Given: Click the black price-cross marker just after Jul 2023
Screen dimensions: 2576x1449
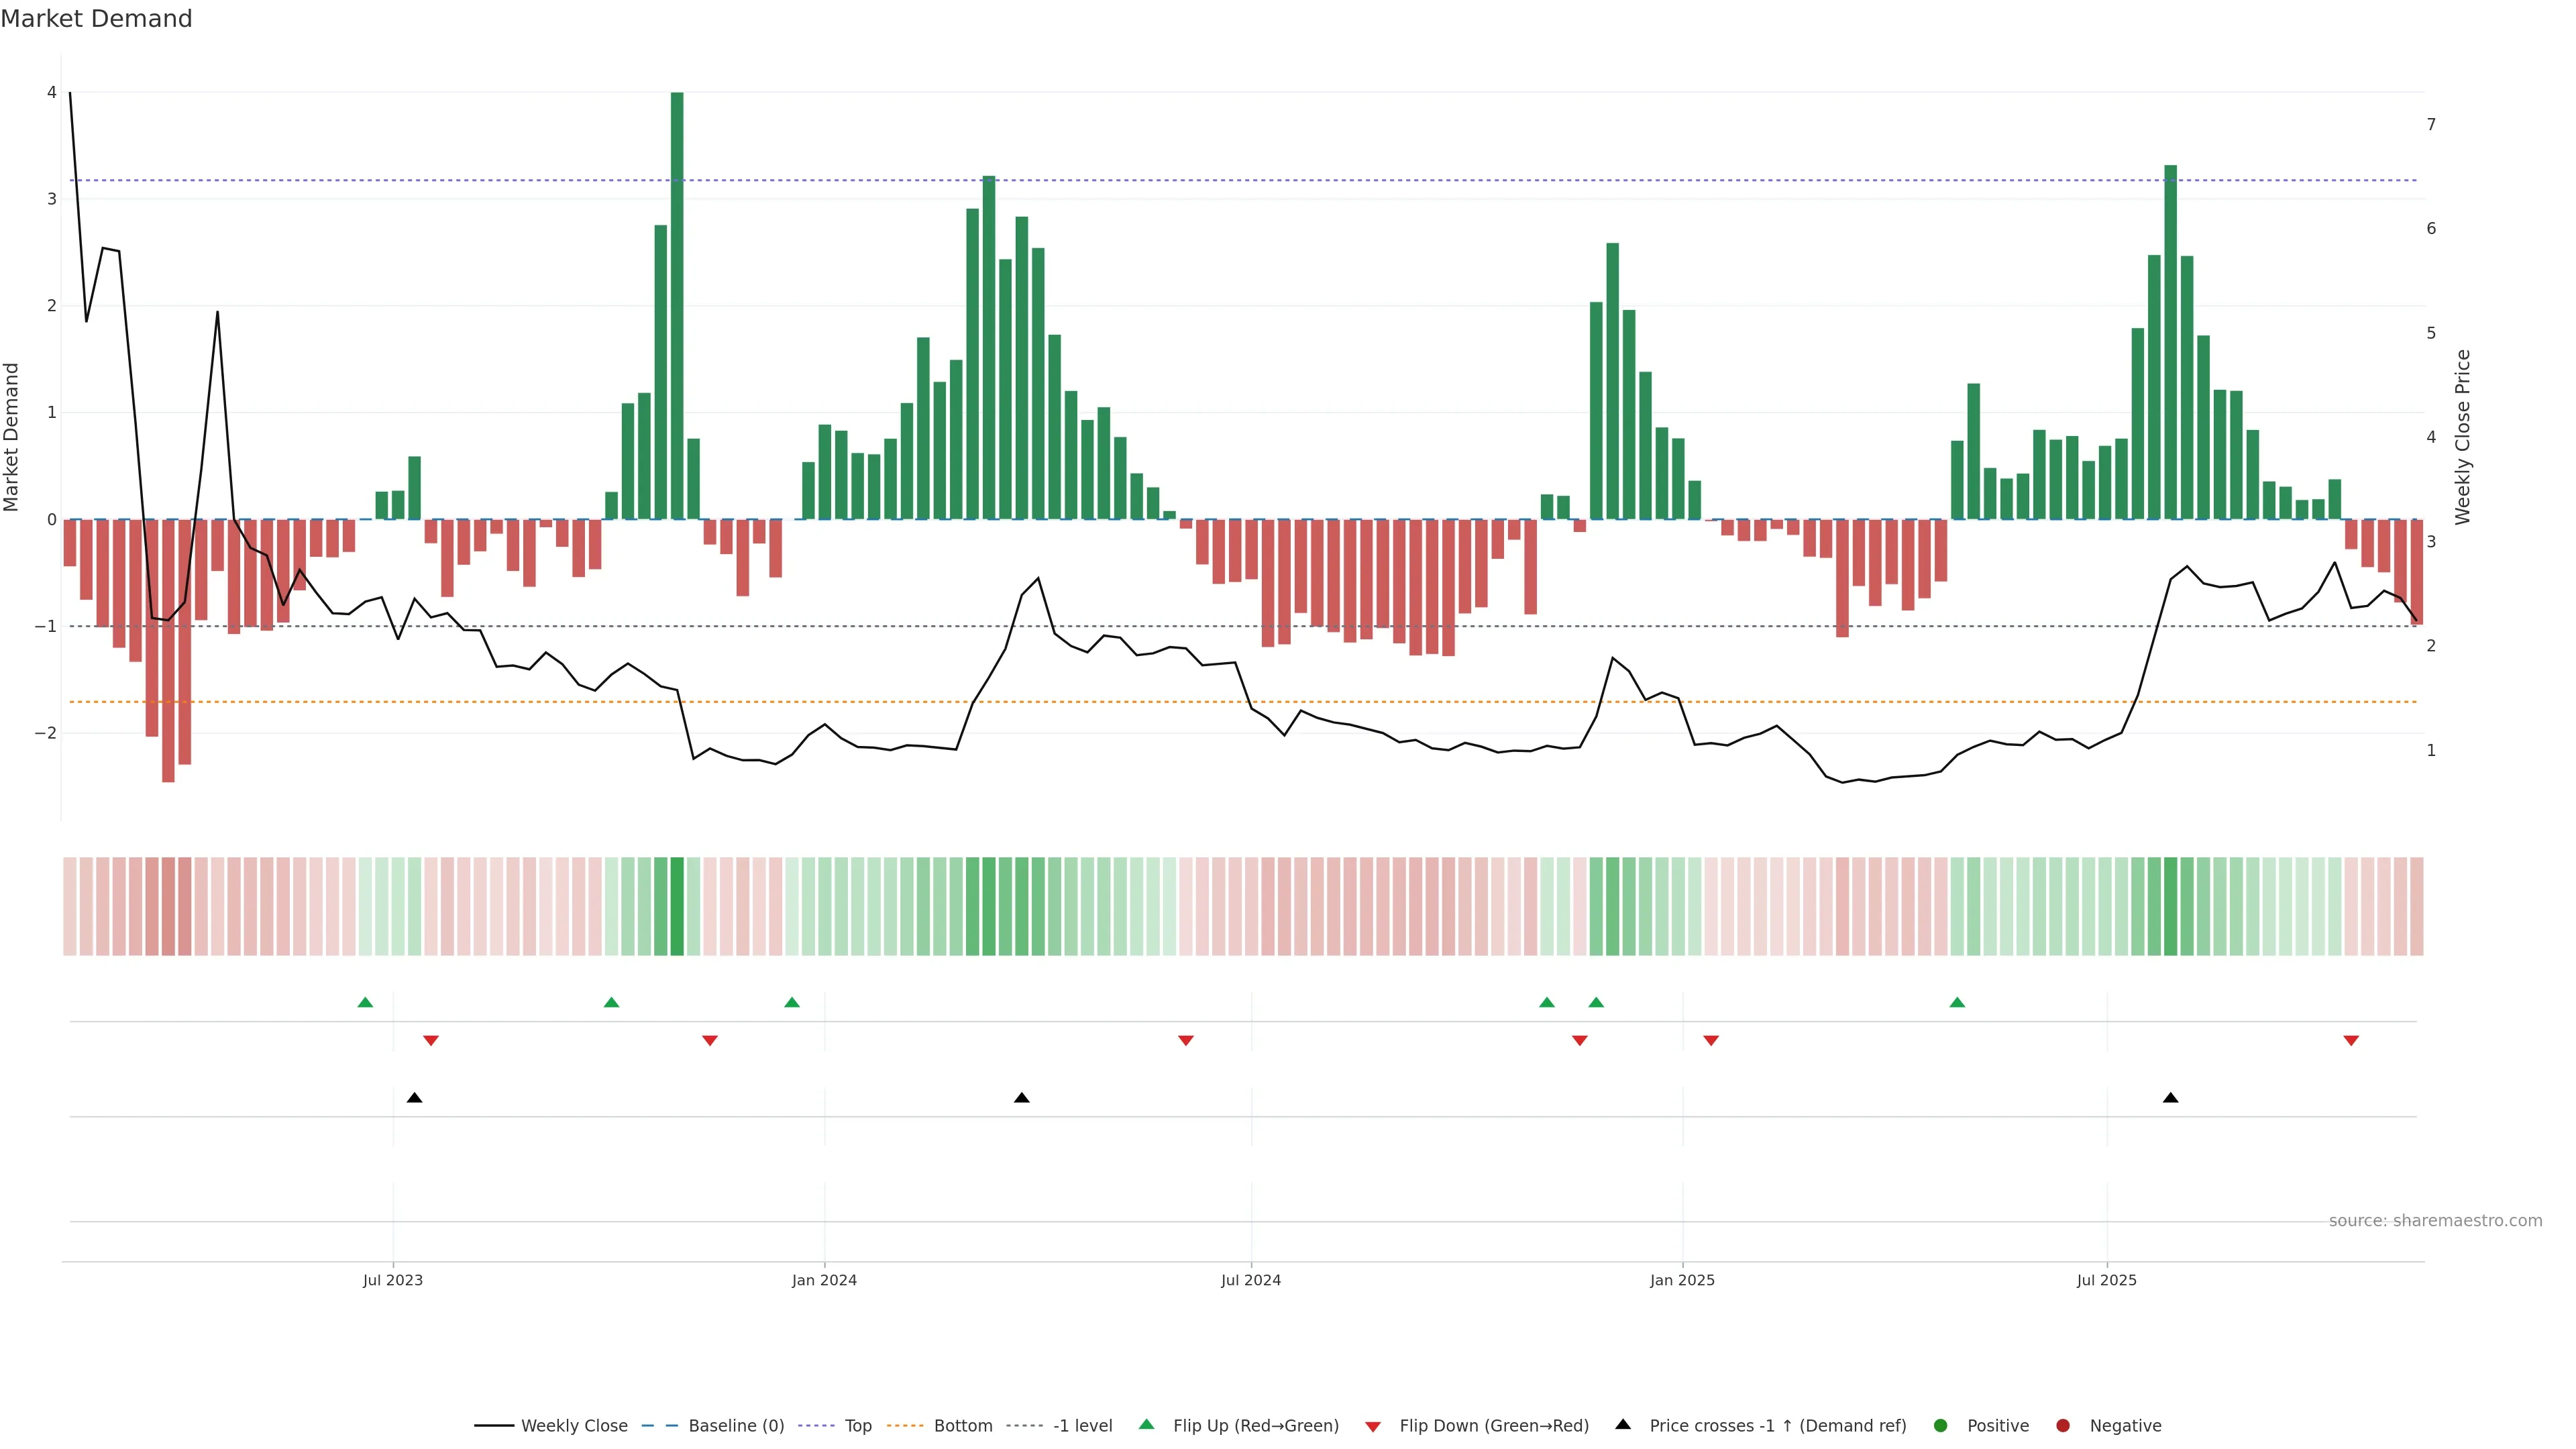Looking at the screenshot, I should point(414,1098).
